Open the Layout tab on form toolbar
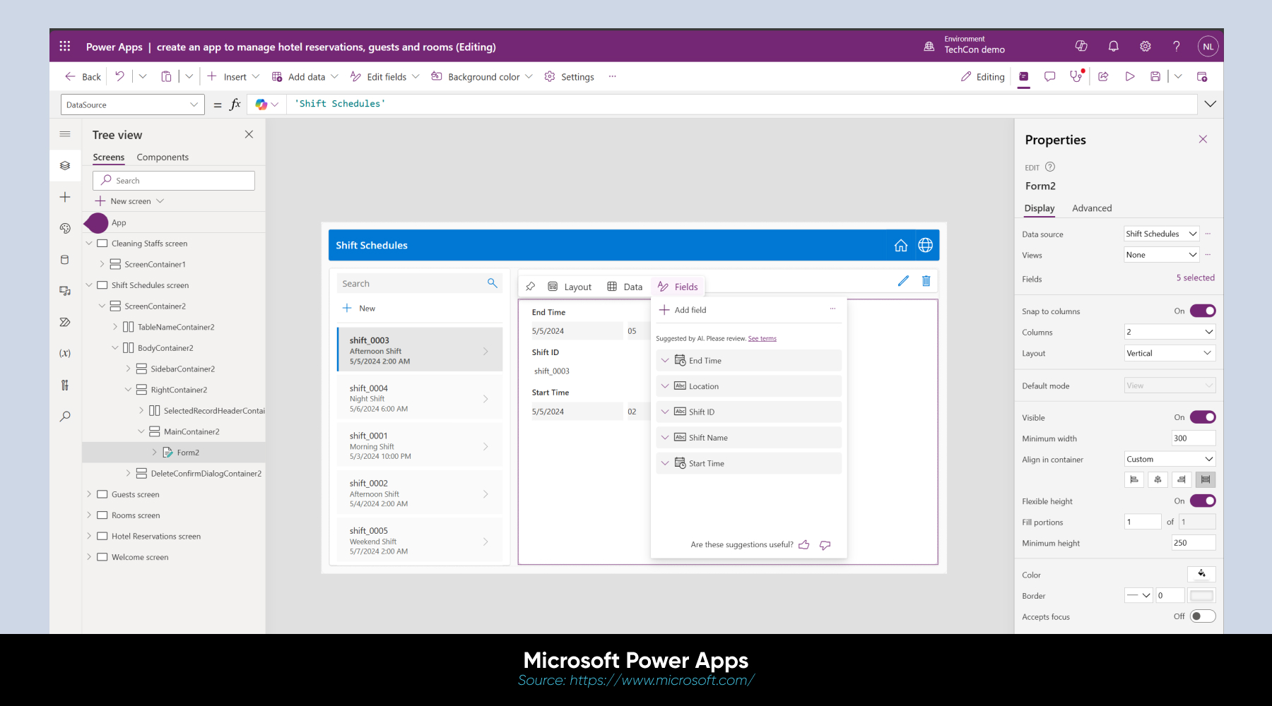The width and height of the screenshot is (1272, 706). tap(570, 287)
